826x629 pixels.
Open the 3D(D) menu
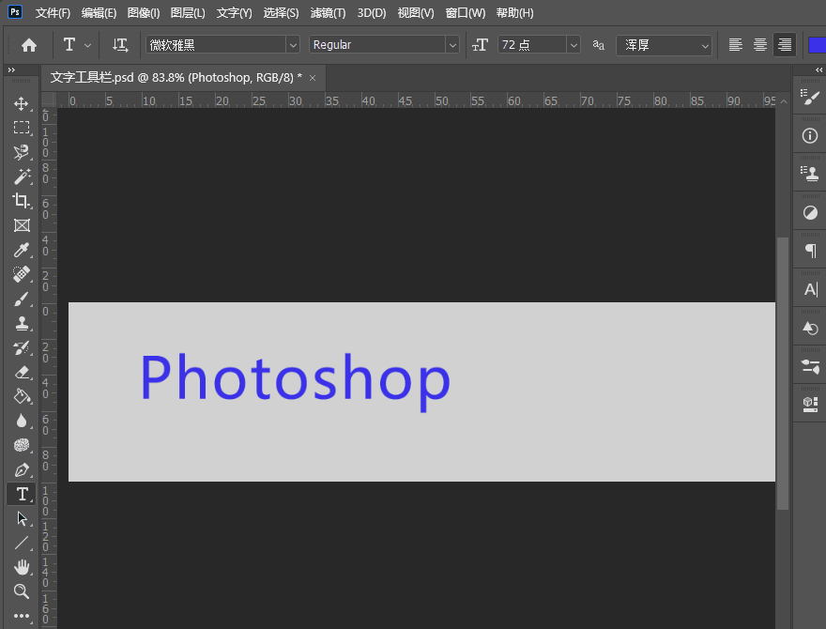click(372, 13)
